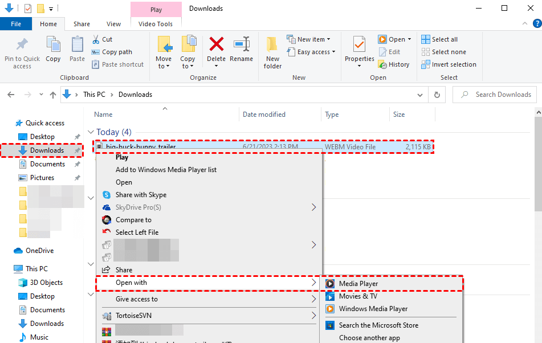Click the Up one level arrow
This screenshot has height=343, width=542.
(x=53, y=95)
